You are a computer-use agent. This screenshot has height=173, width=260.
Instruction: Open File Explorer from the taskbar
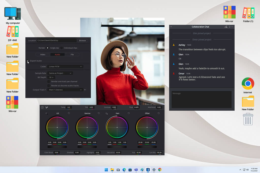click(112, 170)
